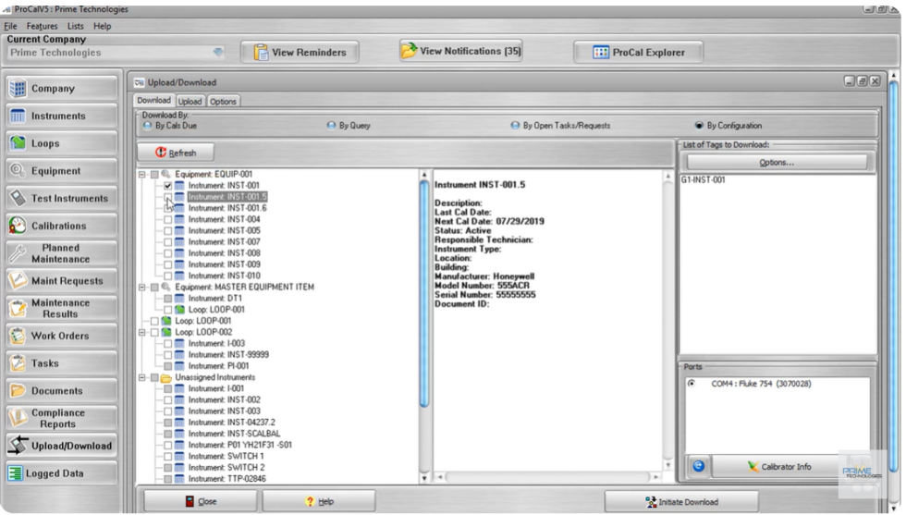Image resolution: width=906 pixels, height=515 pixels.
Task: Click the tree scrollbar down arrow
Action: pos(424,478)
